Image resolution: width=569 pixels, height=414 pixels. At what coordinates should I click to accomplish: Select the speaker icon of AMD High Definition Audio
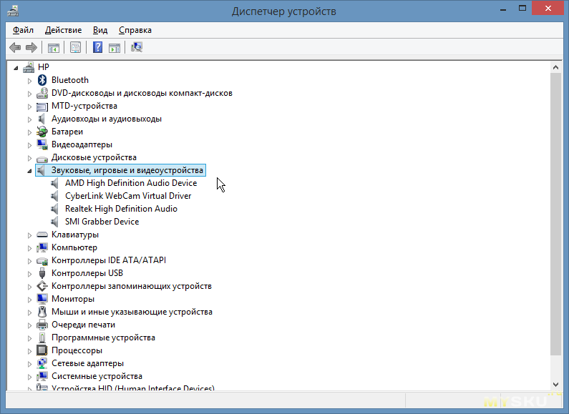(x=55, y=183)
